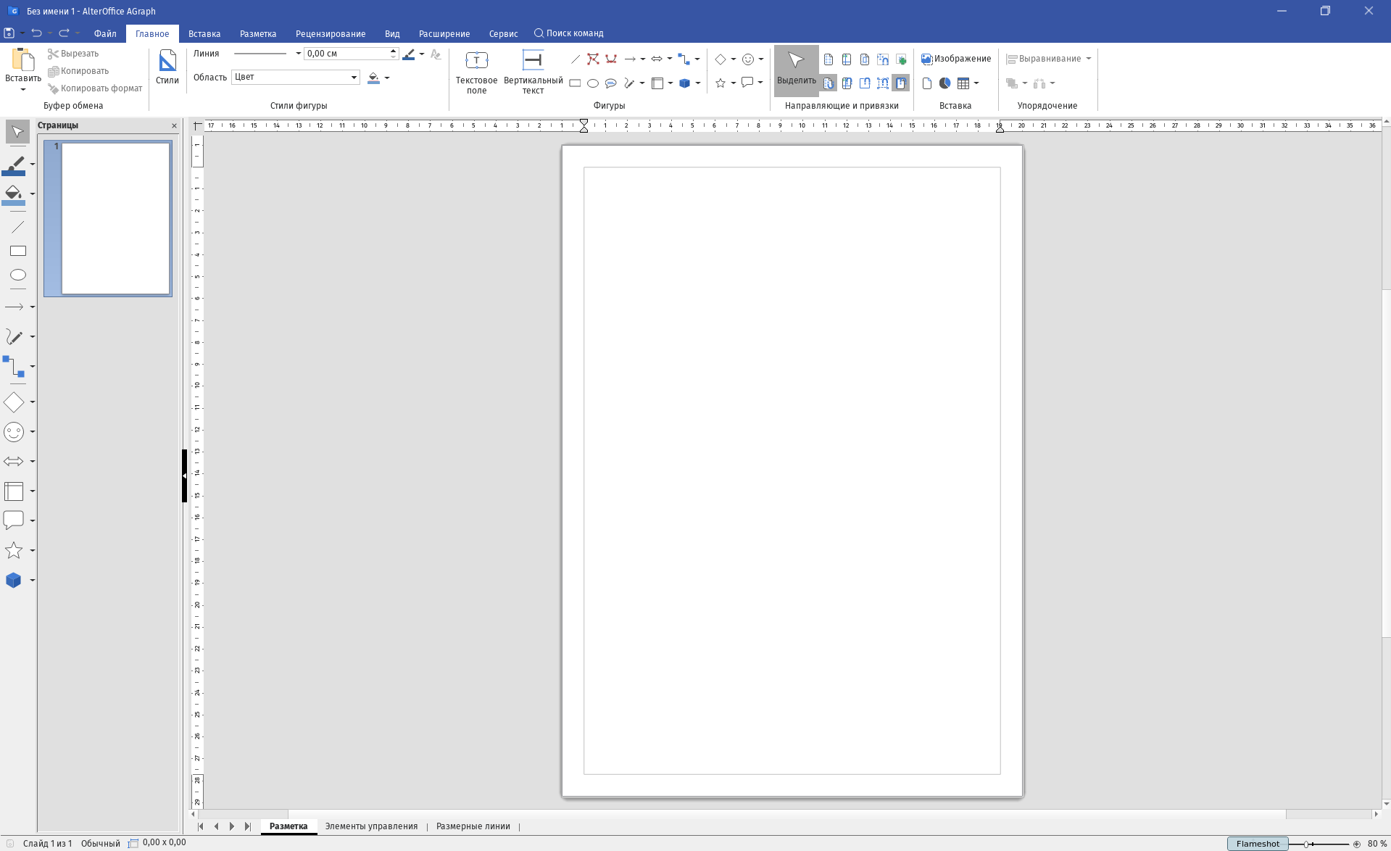Image resolution: width=1391 pixels, height=851 pixels.
Task: Open the Вид tab
Action: [x=392, y=34]
